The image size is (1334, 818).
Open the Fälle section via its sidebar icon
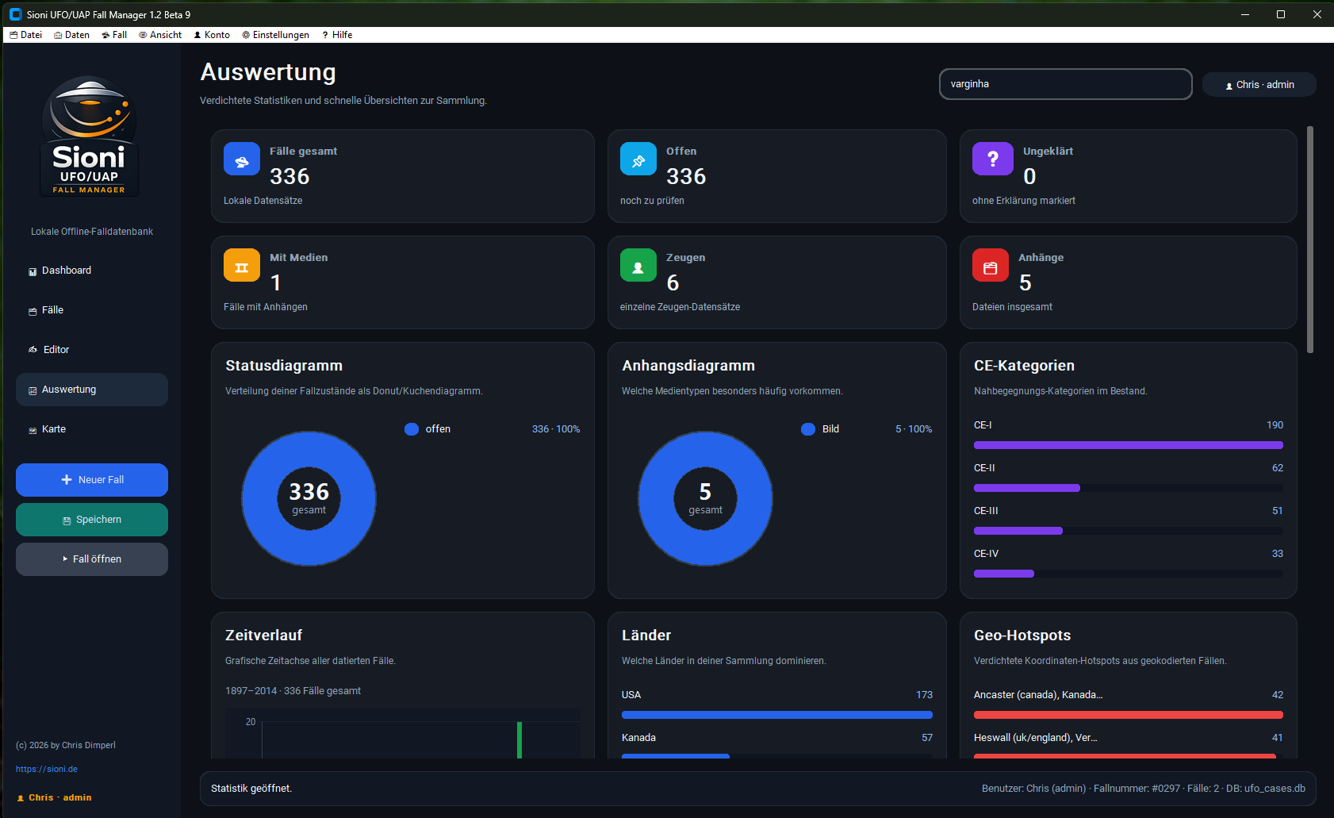coord(32,310)
